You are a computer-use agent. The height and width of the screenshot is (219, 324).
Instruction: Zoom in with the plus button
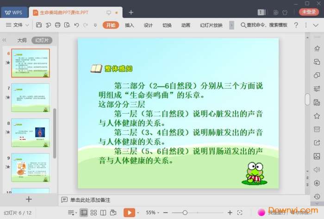click(230, 213)
